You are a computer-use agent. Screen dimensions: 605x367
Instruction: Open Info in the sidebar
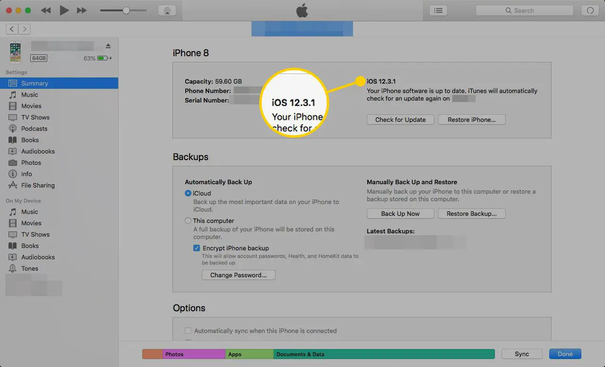click(59, 174)
